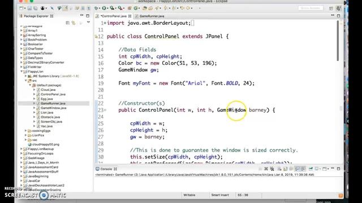The width and height of the screenshot is (362, 203).
Task: Click the Pin Console icon
Action: point(311,169)
